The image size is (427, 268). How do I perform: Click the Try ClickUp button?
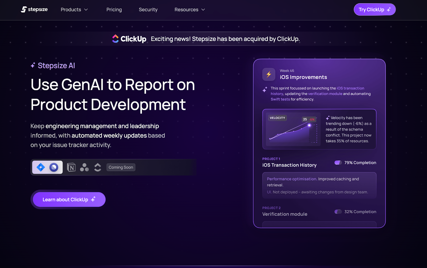click(x=375, y=10)
